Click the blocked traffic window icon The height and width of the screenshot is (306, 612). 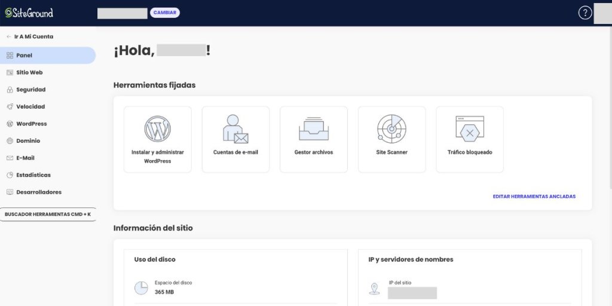point(470,128)
